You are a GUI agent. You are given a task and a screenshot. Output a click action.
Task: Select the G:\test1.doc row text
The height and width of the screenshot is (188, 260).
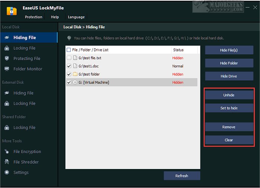coord(89,66)
